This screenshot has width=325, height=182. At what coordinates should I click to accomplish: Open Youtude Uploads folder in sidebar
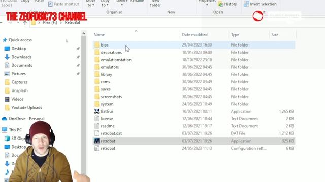27,108
